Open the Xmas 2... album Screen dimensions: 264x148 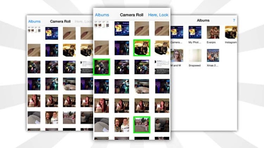coord(213,57)
